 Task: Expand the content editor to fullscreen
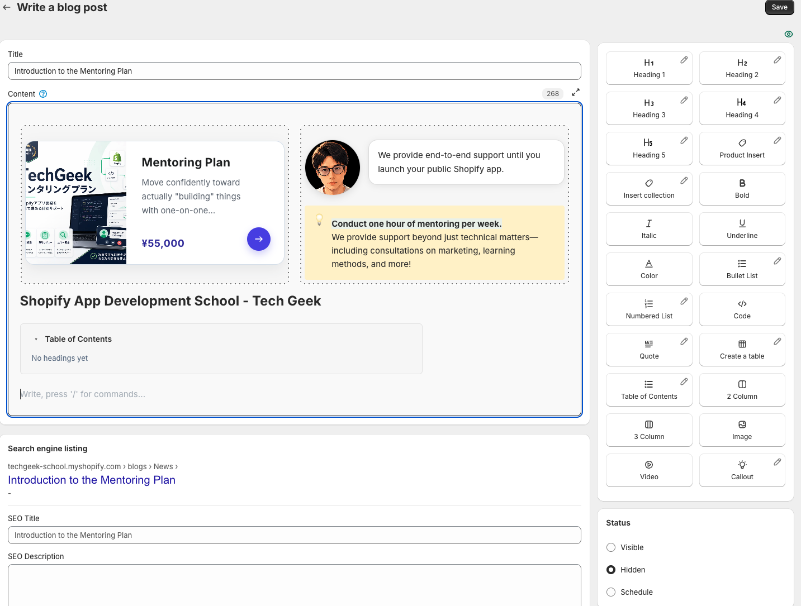click(x=576, y=92)
